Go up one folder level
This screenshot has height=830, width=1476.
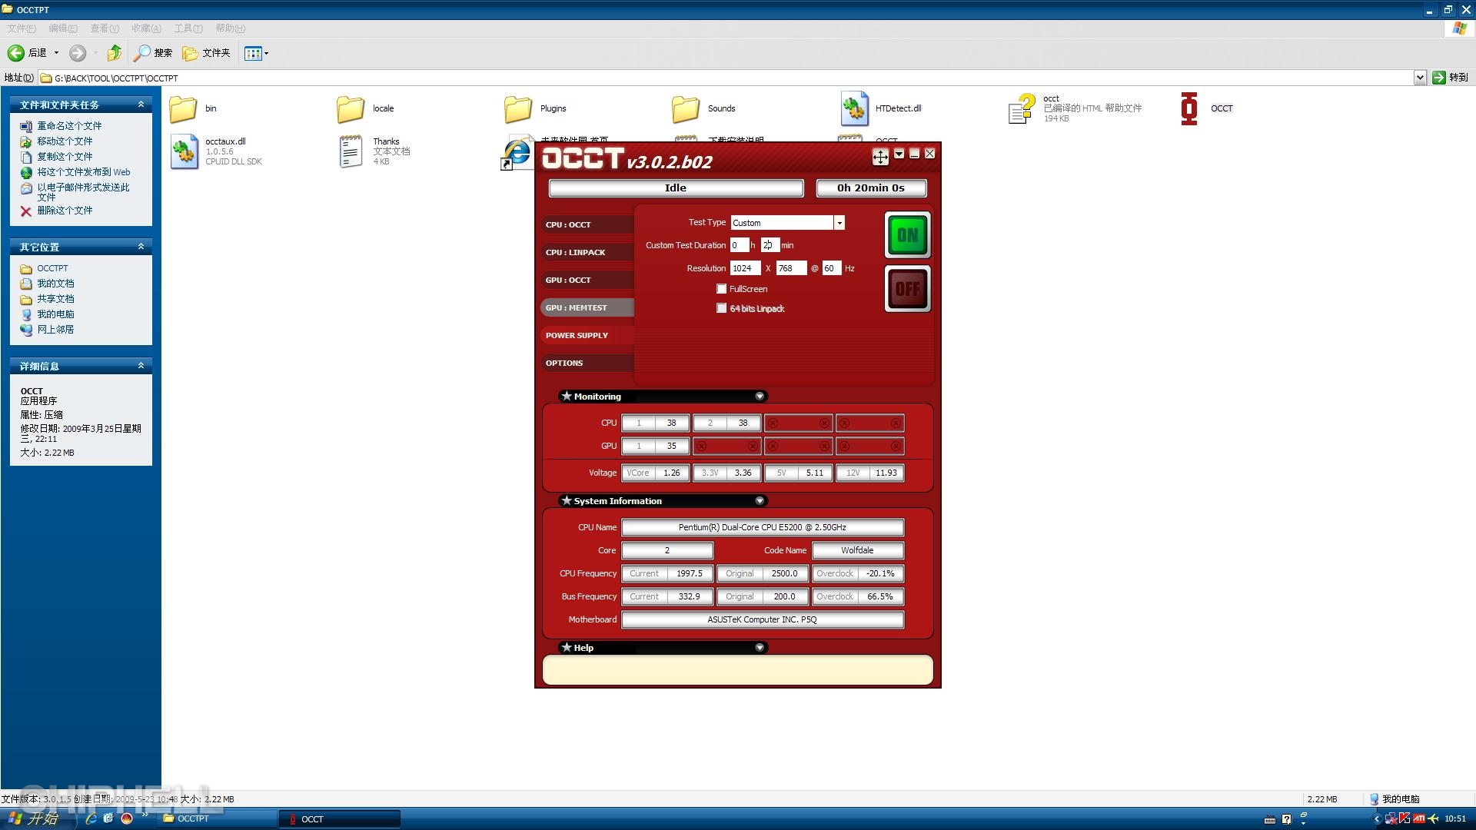[x=114, y=53]
